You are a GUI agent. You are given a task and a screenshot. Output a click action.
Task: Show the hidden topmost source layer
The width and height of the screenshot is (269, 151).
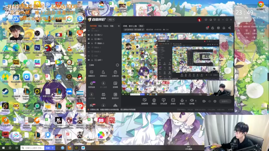[x=89, y=31]
